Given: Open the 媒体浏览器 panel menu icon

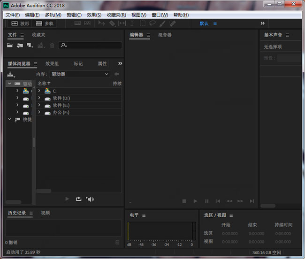Looking at the screenshot, I should (x=35, y=64).
